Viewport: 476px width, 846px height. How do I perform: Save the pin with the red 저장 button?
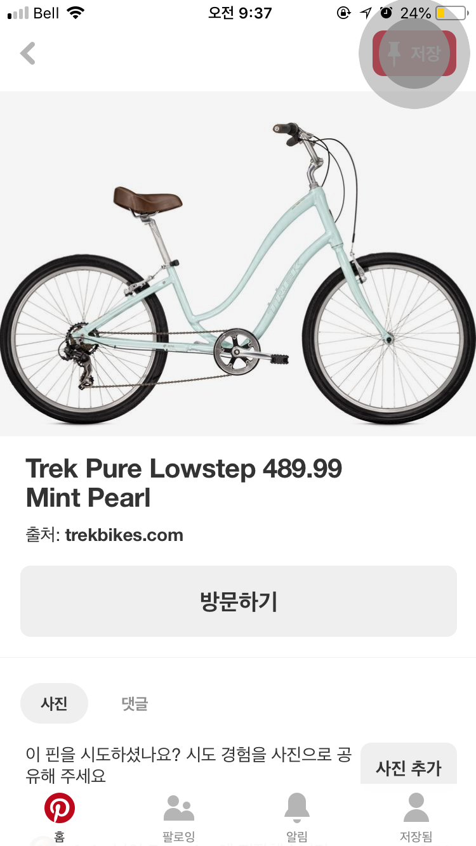(414, 53)
